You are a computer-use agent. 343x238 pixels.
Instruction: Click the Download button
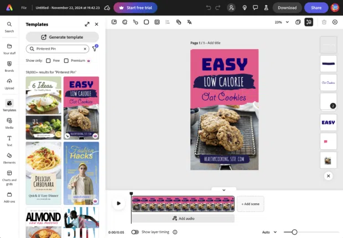click(287, 8)
